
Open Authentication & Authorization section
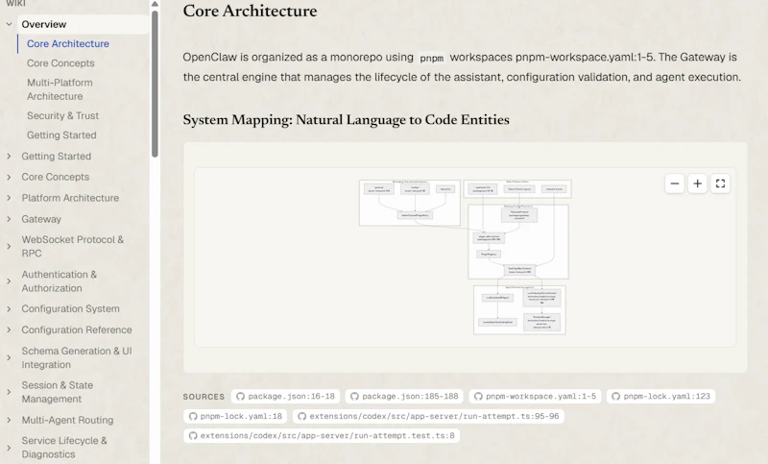coord(59,281)
